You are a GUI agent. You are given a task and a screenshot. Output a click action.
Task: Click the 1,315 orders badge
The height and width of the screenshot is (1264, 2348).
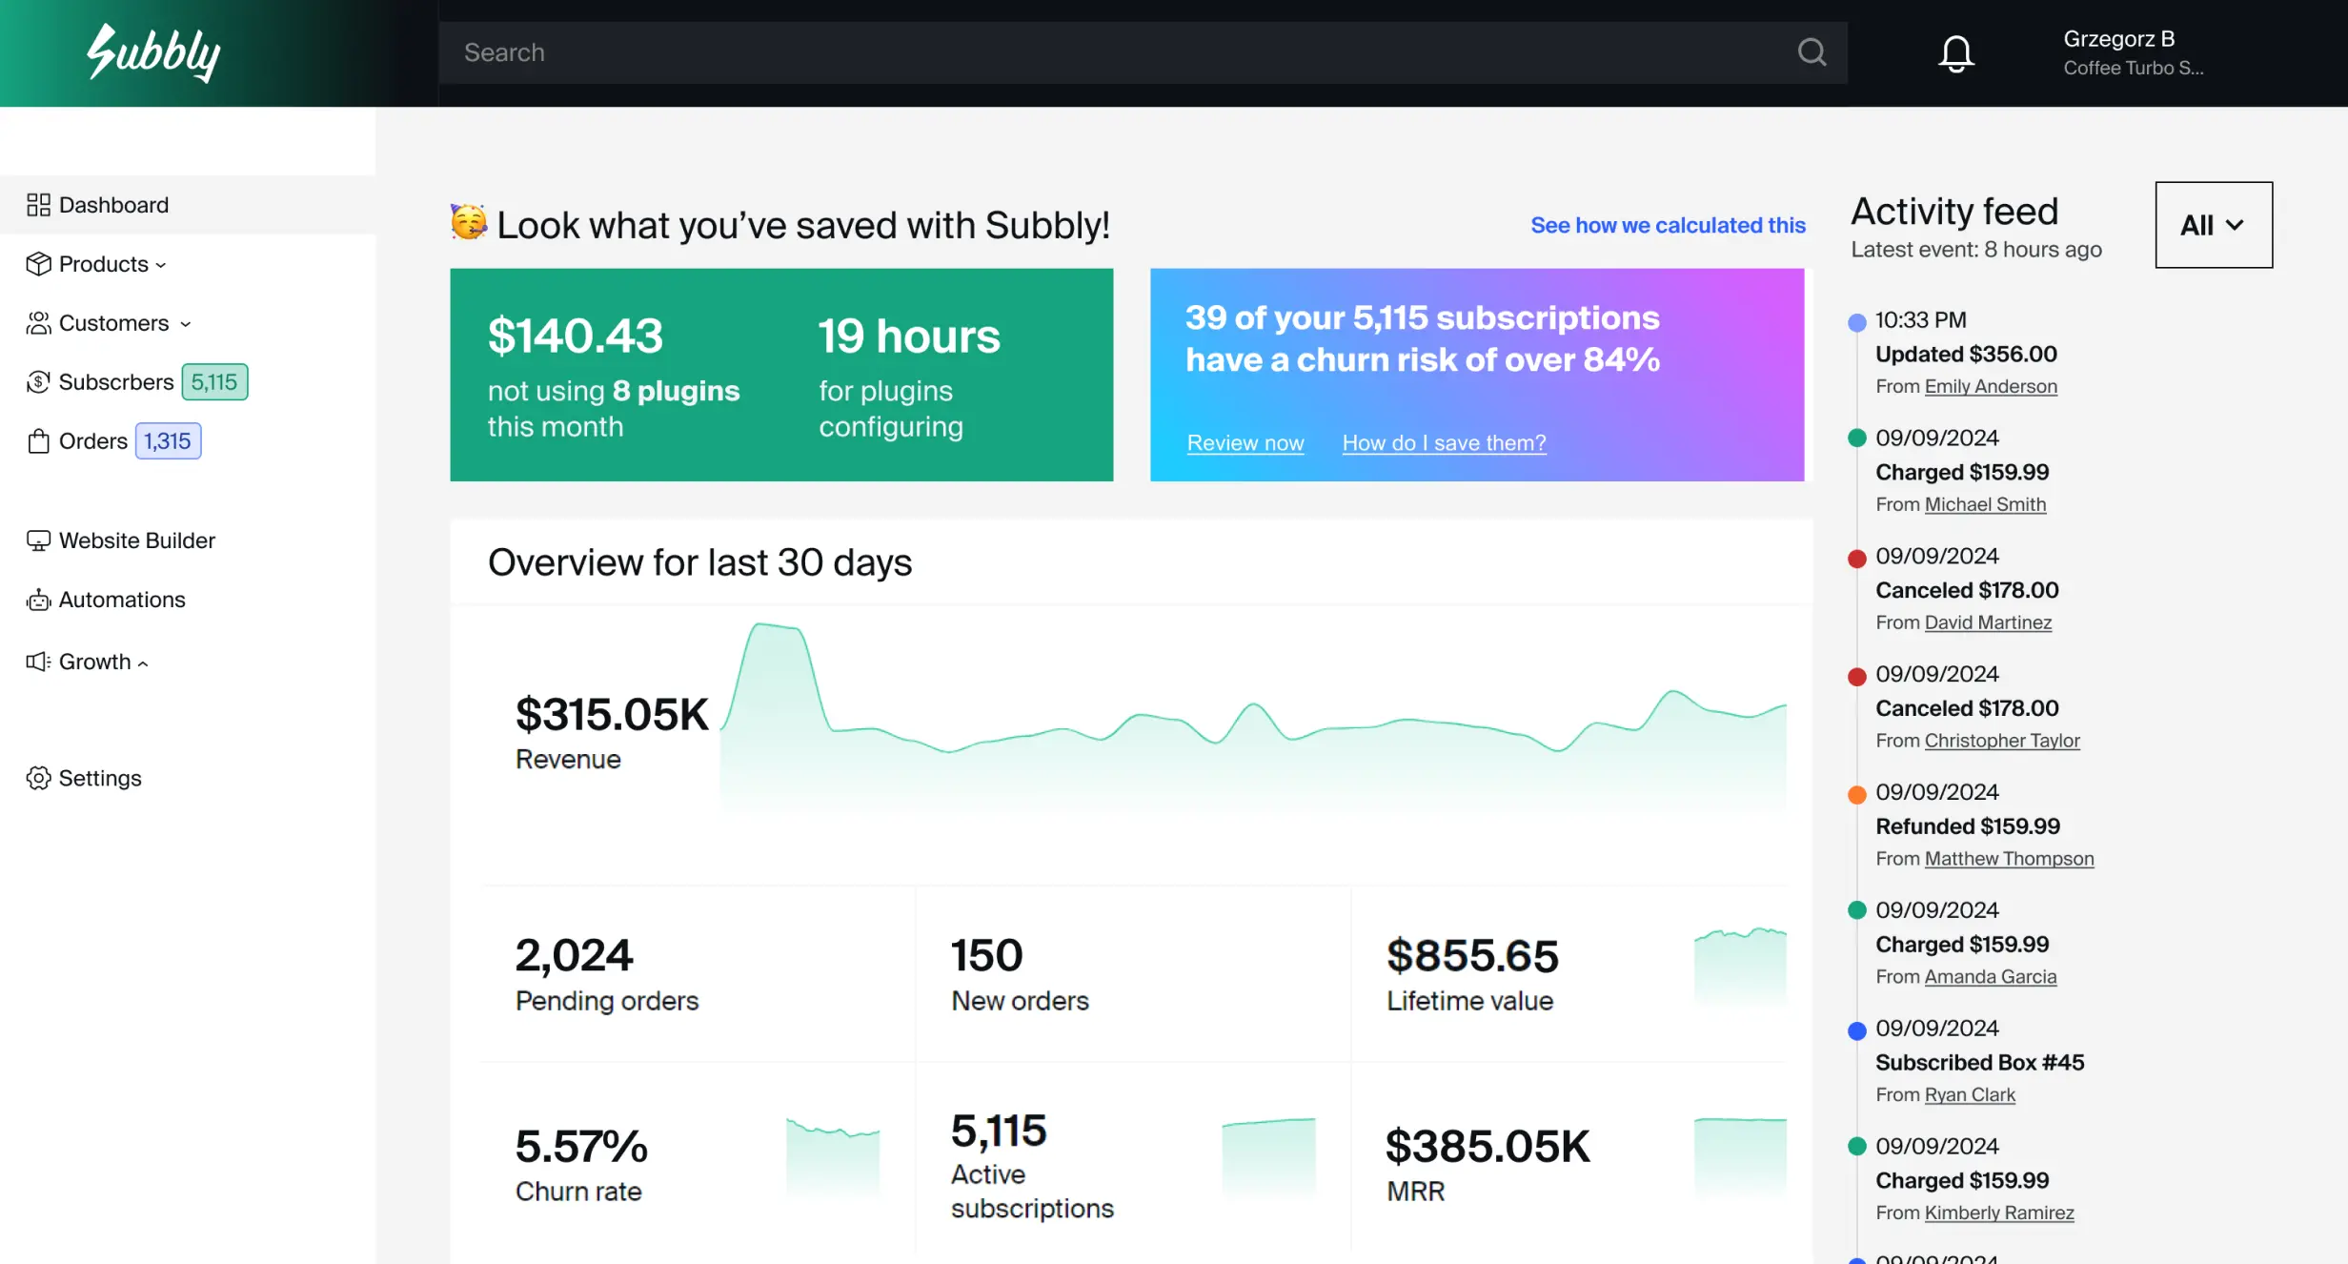pos(168,441)
